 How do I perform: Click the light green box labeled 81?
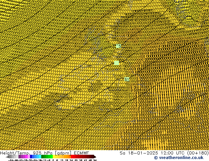[127, 80]
